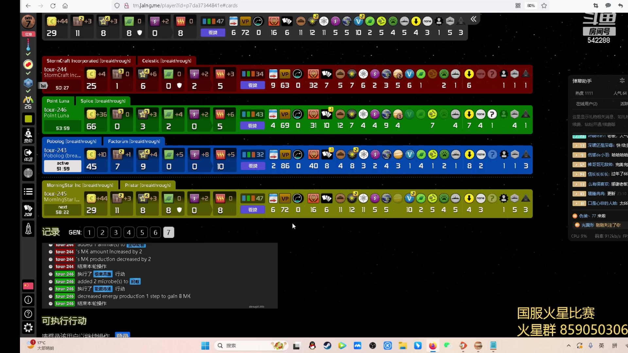Click browser back arrow
Image resolution: width=628 pixels, height=353 pixels.
point(28,6)
